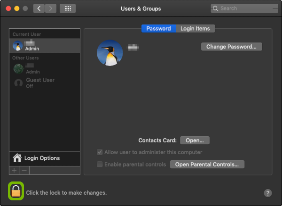Minimize window with the yellow button
Screen dimensions: 282x206
click(17, 8)
